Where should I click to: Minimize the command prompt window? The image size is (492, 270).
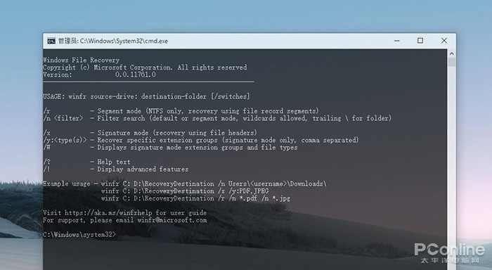point(397,41)
